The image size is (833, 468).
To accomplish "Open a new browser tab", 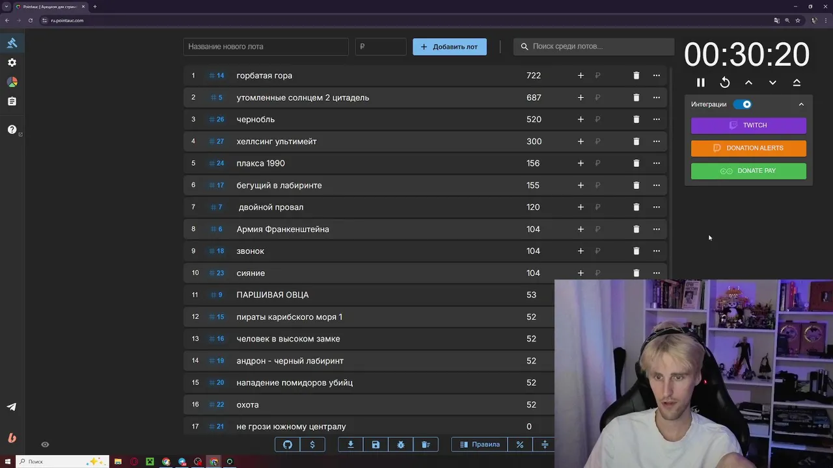I will 94,6.
